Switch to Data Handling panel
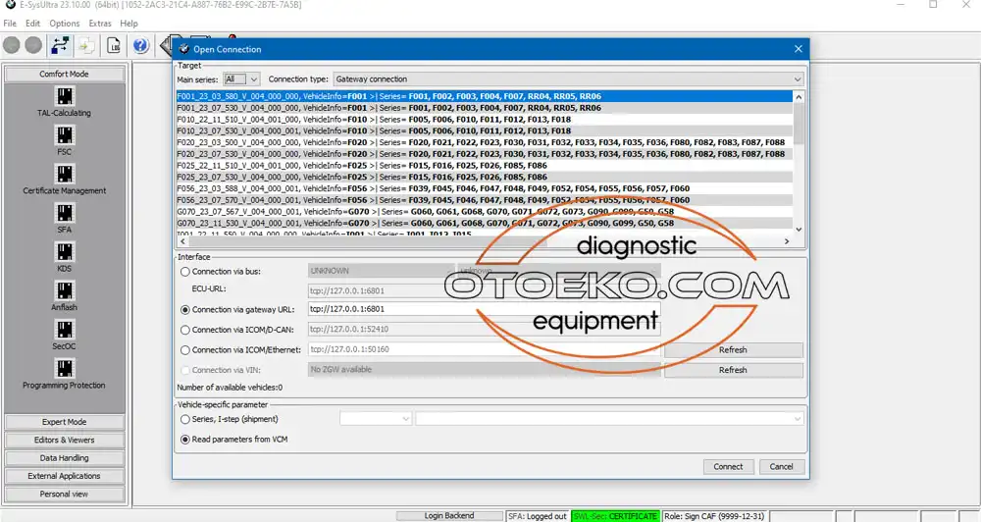981x522 pixels. [65, 458]
